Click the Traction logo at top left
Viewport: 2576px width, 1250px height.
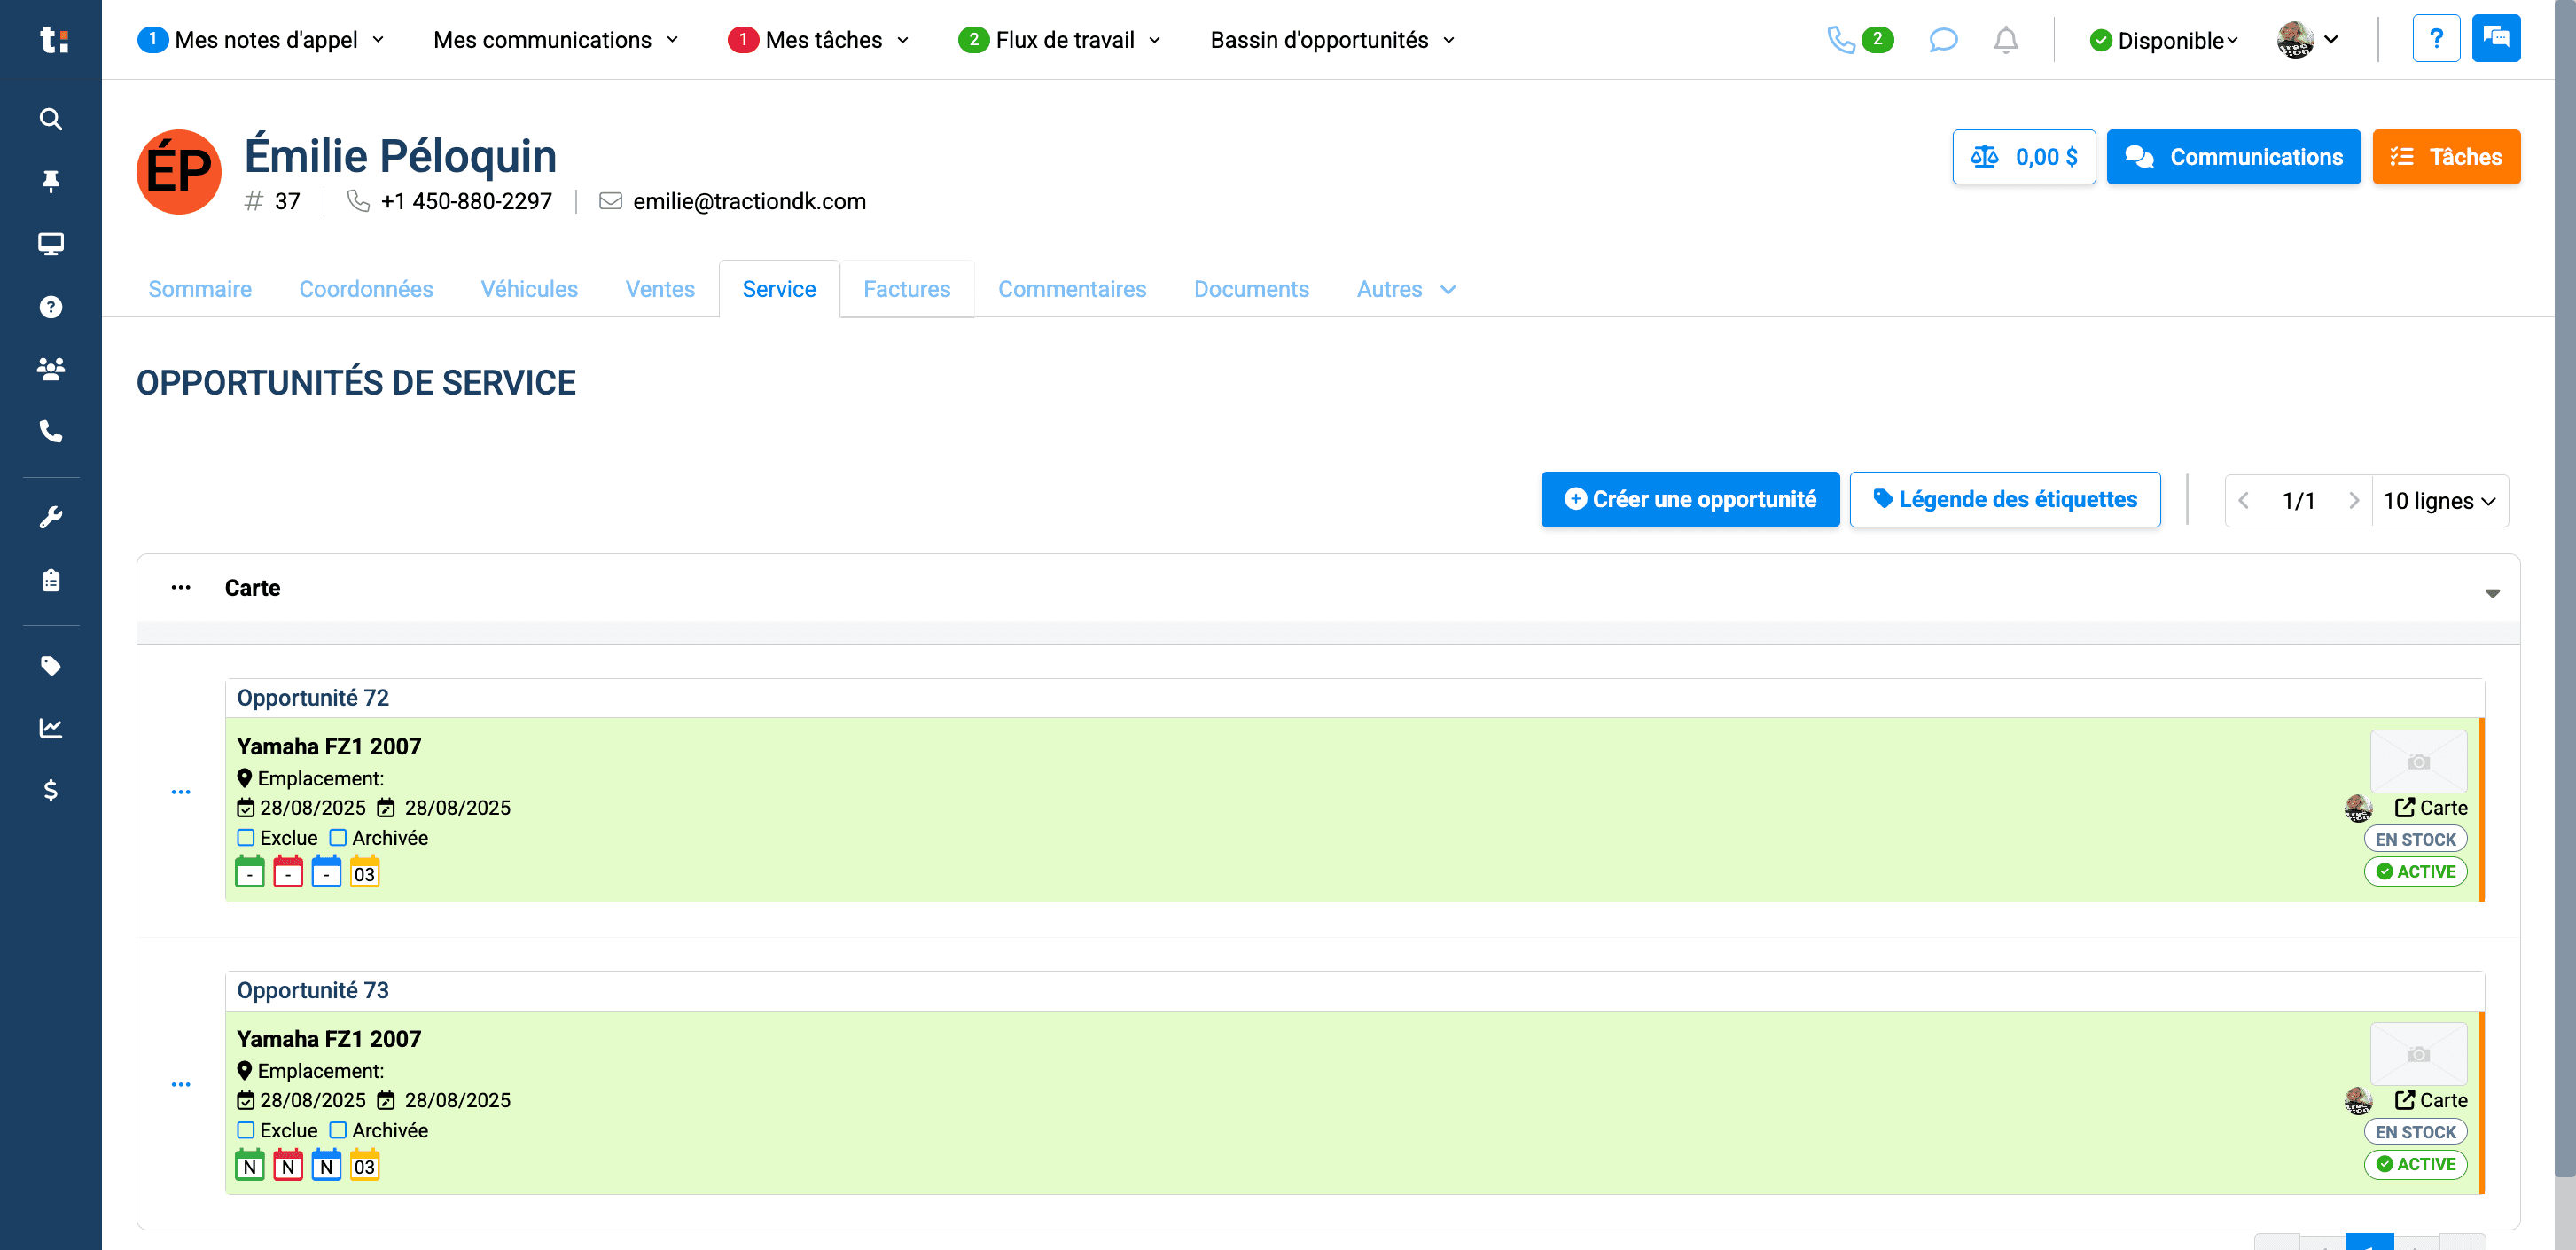point(53,40)
